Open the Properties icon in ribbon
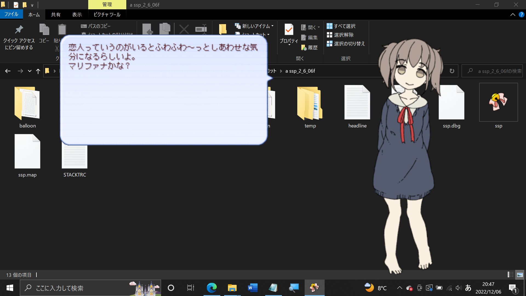The image size is (526, 296). [289, 30]
